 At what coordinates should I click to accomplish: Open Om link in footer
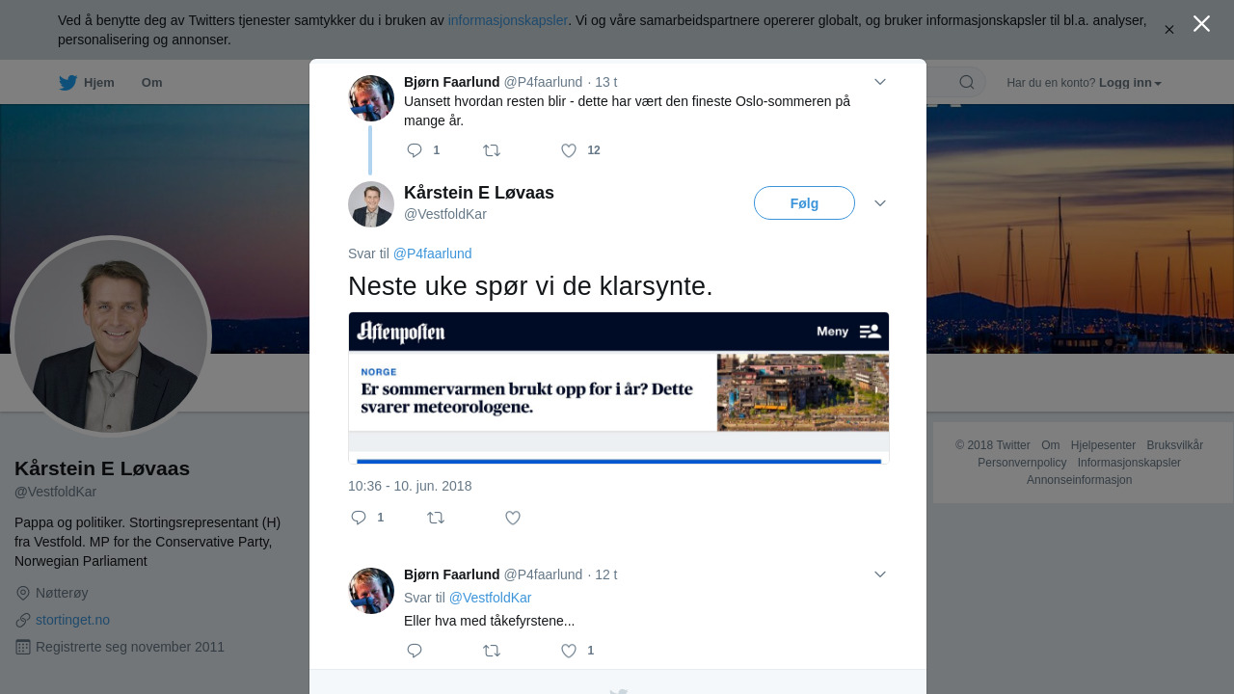1051,445
